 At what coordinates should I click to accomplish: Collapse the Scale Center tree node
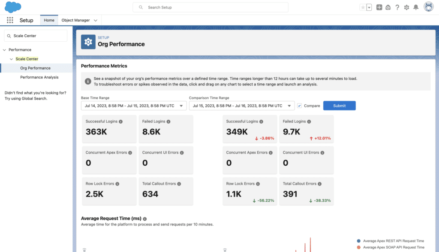[x=12, y=59]
